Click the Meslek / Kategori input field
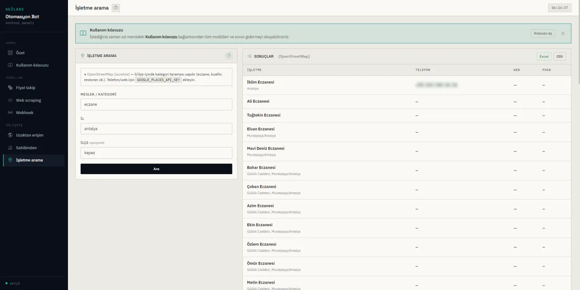580x290 pixels. click(x=156, y=105)
